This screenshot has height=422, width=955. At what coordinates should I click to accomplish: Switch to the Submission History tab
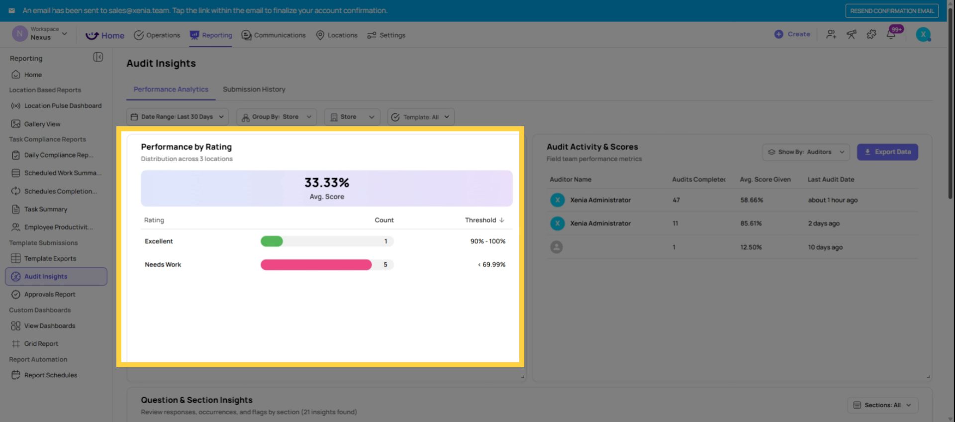point(254,90)
